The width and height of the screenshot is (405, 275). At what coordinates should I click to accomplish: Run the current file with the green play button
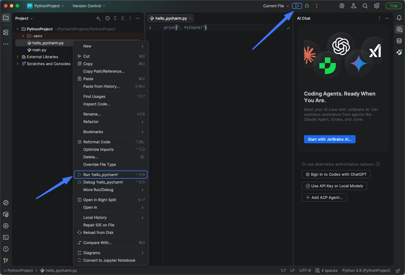tap(297, 6)
